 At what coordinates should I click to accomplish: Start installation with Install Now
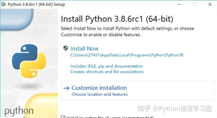coord(84,49)
